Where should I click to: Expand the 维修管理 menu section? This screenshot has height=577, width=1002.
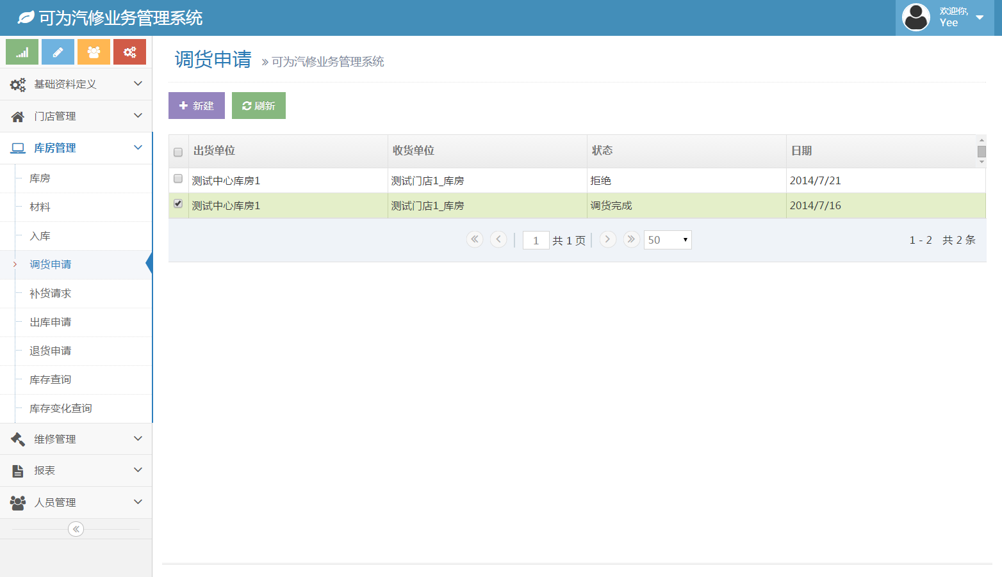click(76, 439)
